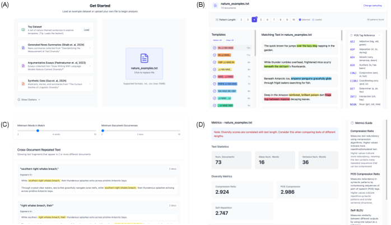The width and height of the screenshot is (391, 225).
Task: Click the CONJ tag in POS reference
Action: click(353, 73)
